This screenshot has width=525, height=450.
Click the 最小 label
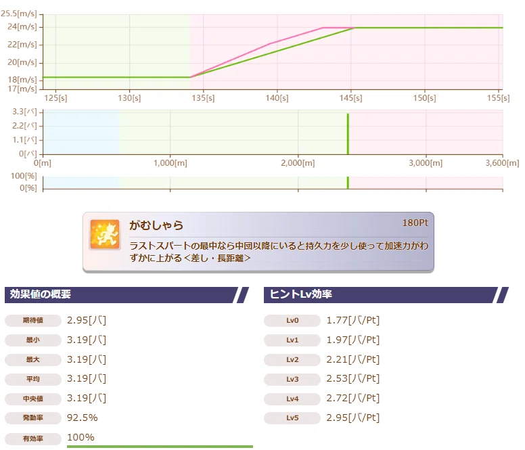32,340
